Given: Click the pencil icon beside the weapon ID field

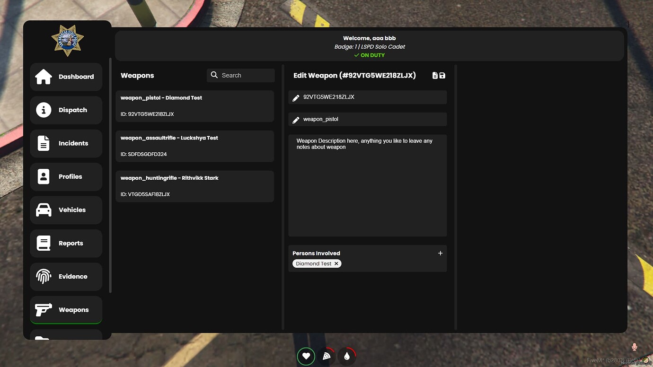Looking at the screenshot, I should point(295,97).
